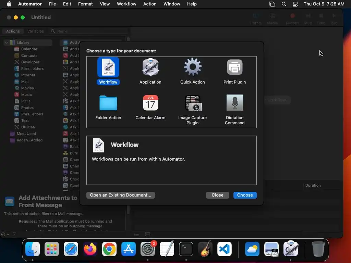This screenshot has width=351, height=263.
Task: Open the Format menu
Action: [85, 4]
